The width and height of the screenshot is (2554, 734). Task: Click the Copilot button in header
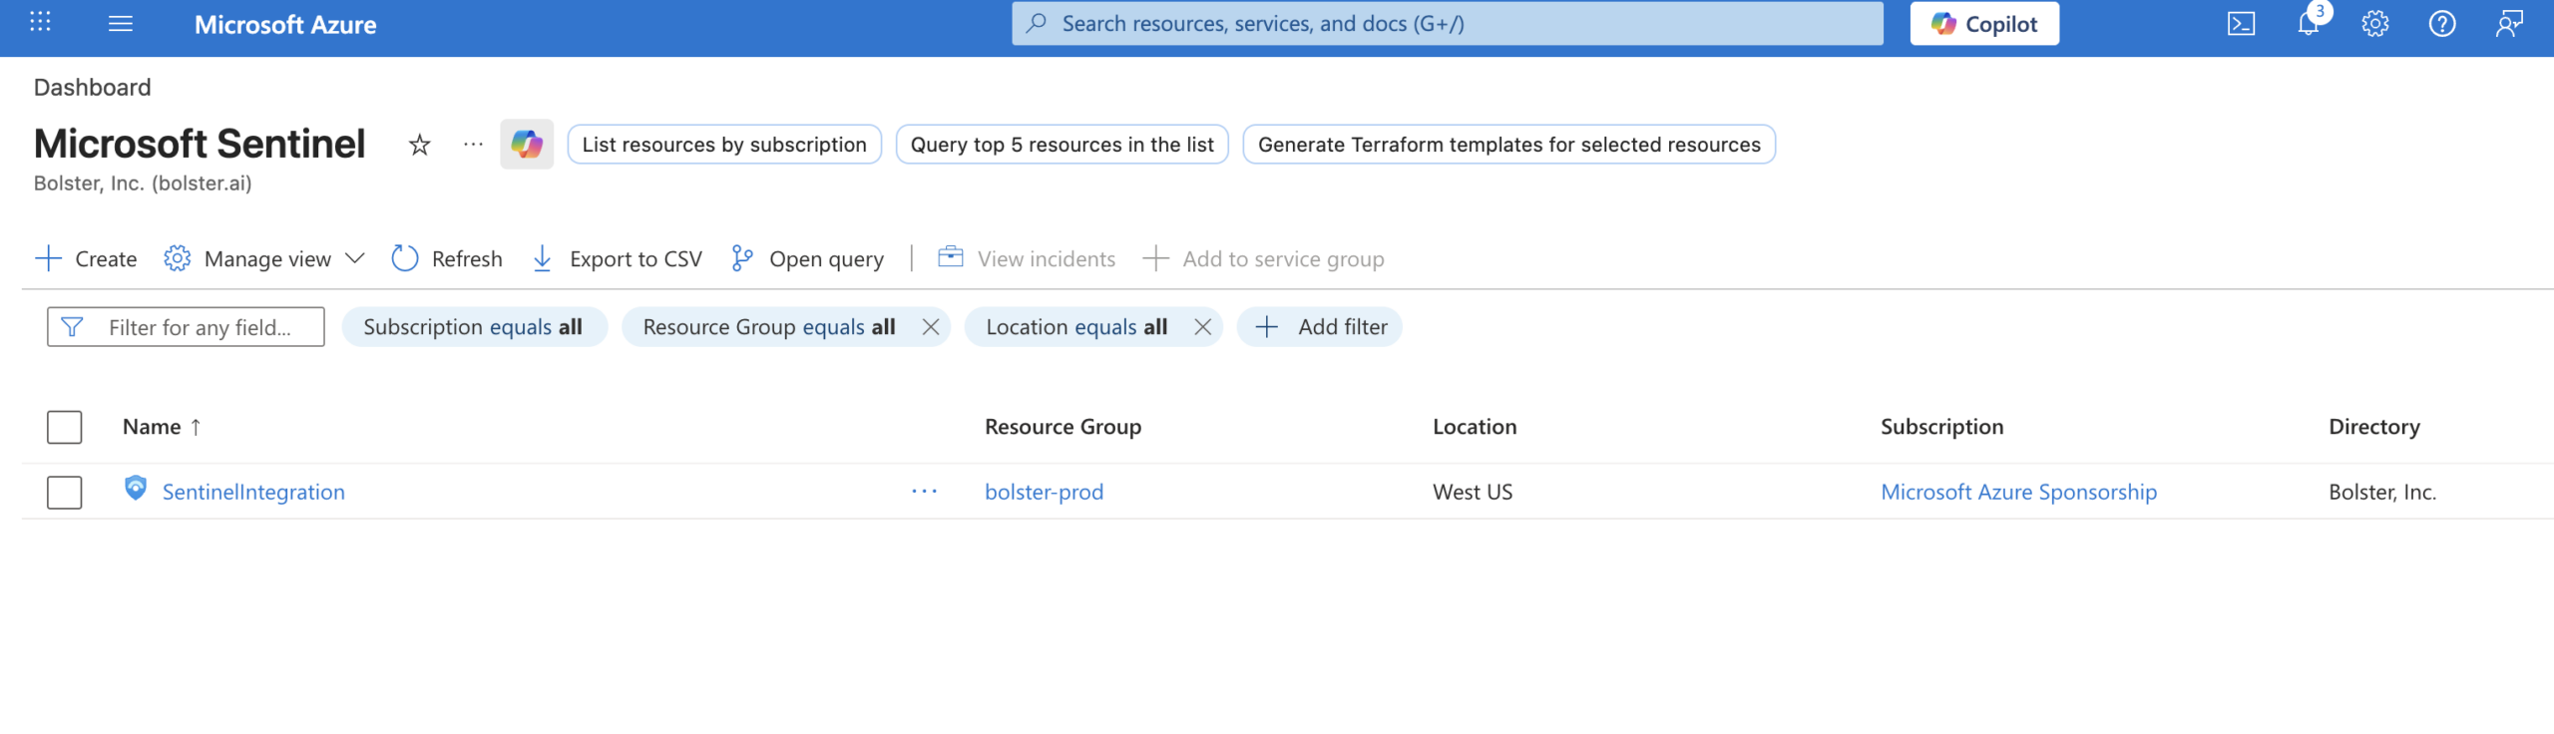(1983, 24)
